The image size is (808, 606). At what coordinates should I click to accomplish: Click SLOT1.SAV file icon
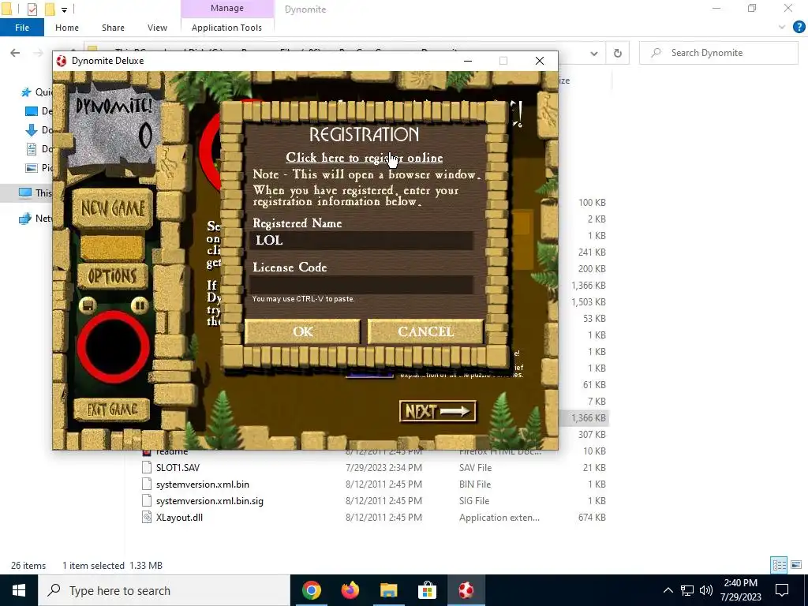click(x=147, y=467)
